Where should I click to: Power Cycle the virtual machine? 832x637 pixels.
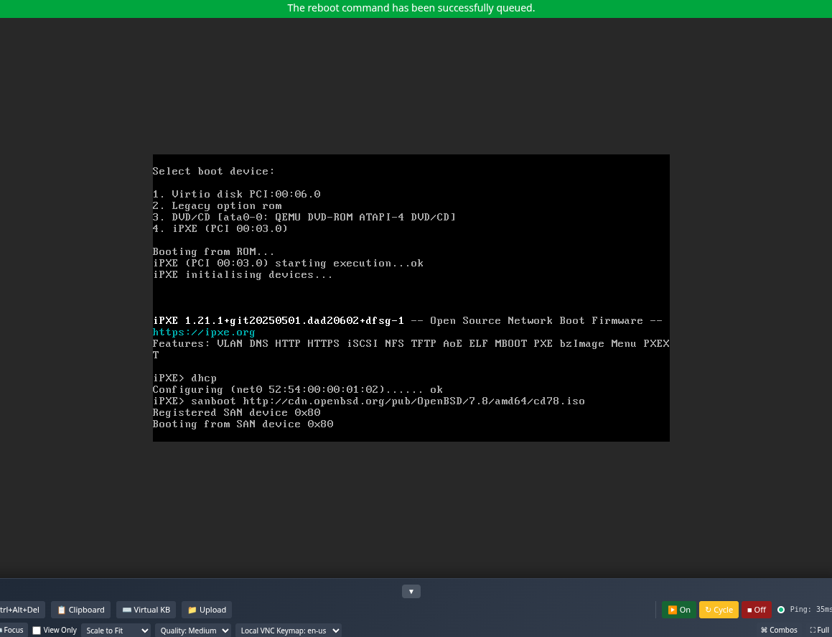(718, 609)
